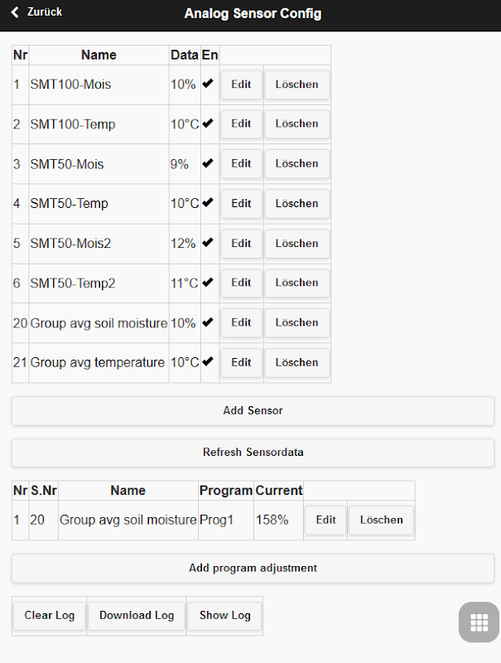
Task: Download Log file
Action: coord(137,616)
